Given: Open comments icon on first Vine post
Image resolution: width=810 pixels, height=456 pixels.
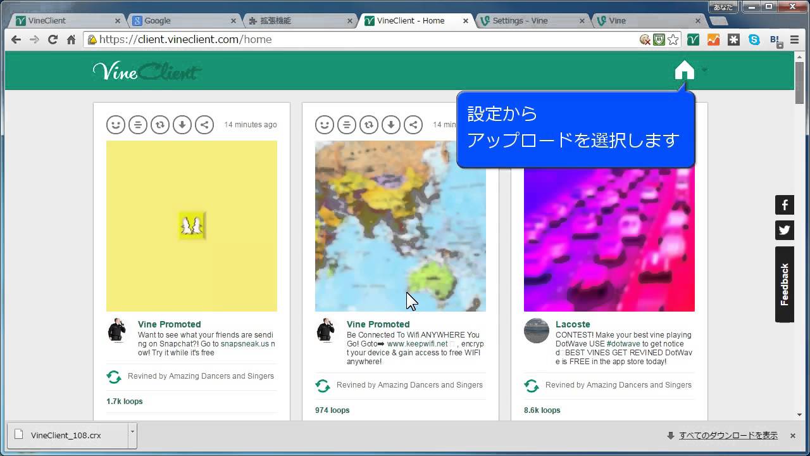Looking at the screenshot, I should 138,125.
